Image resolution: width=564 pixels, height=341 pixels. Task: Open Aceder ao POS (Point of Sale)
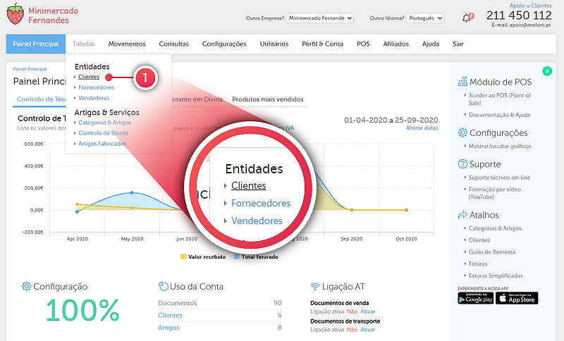(500, 99)
